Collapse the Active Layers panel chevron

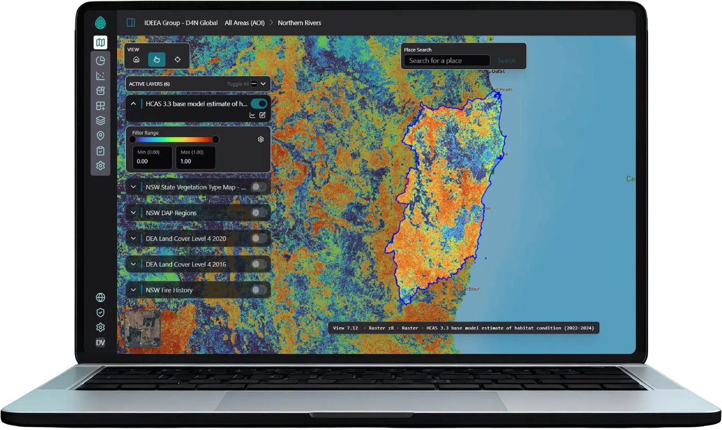point(263,84)
